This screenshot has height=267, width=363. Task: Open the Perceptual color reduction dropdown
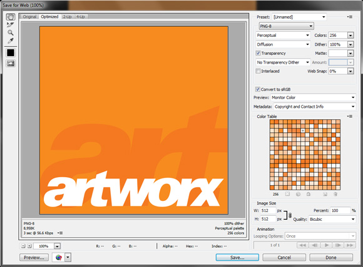click(x=283, y=36)
